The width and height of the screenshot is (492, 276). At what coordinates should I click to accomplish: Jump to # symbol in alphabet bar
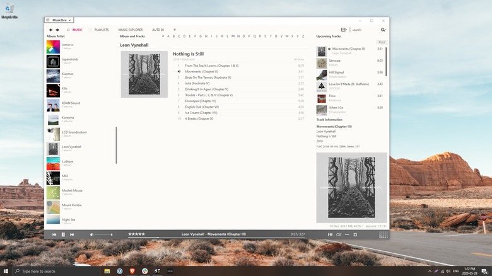[x=163, y=37]
